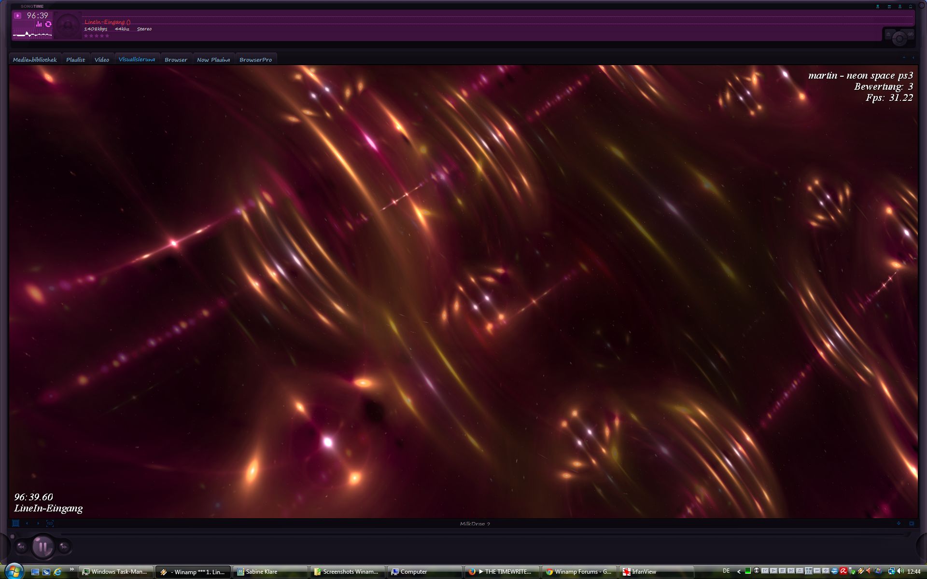Click tray next track button

791,571
